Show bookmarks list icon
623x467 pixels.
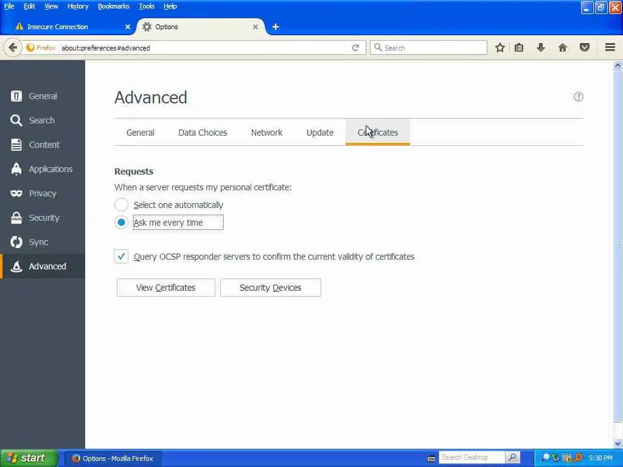point(519,47)
